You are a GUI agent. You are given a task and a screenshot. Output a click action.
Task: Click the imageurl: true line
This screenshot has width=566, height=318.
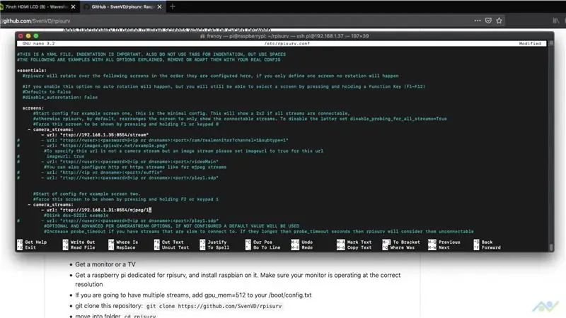[x=65, y=156]
